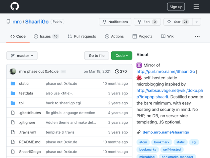Open the master branch selector
The image size is (210, 158).
(x=22, y=56)
